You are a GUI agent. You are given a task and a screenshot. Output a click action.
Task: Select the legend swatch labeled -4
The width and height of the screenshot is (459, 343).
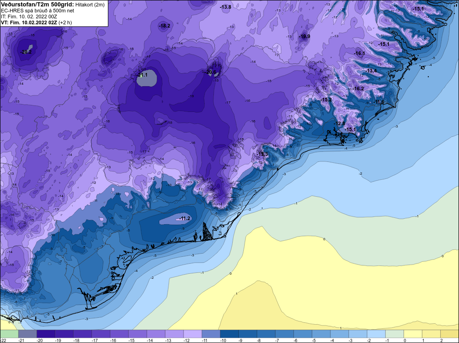[x=340, y=334]
